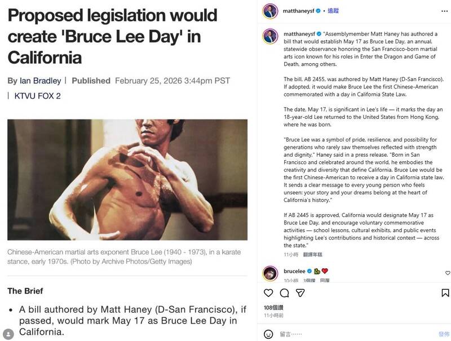Click the tagged-people icon on the photo

[x=8, y=334]
